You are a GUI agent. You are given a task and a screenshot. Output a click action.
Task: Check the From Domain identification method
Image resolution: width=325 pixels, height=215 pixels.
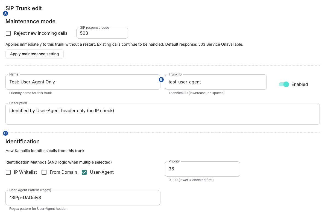[44, 172]
